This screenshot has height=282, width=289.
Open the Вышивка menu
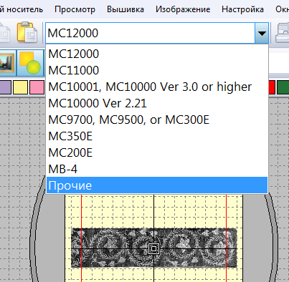125,9
